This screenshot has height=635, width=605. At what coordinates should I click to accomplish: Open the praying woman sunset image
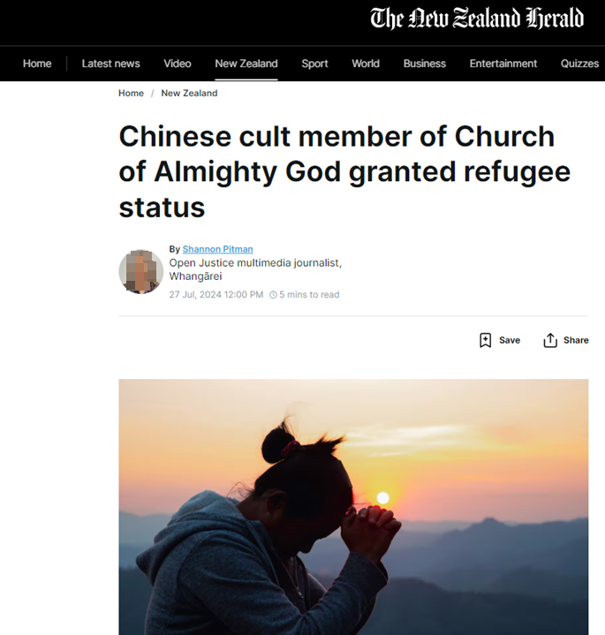click(x=353, y=507)
